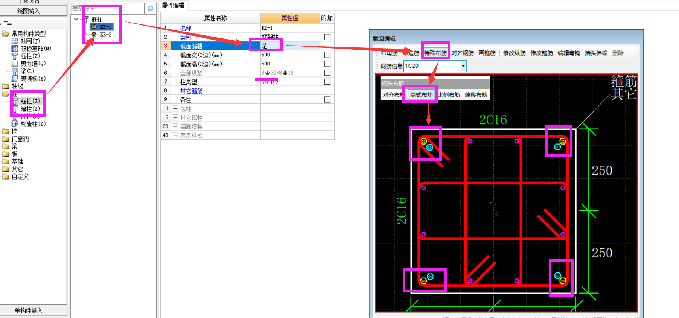Click 画箍筋 toolbar item
The width and height of the screenshot is (679, 318).
point(487,53)
